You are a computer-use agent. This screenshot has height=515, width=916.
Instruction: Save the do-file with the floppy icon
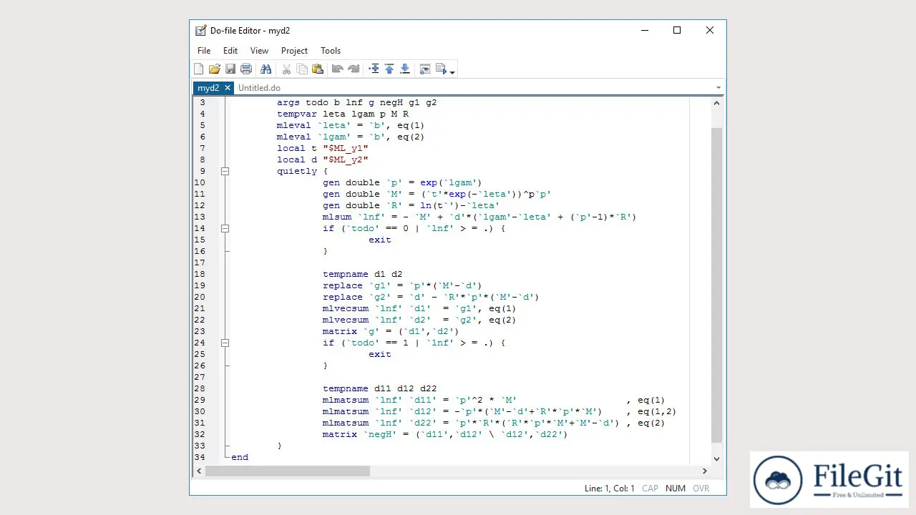pos(230,69)
